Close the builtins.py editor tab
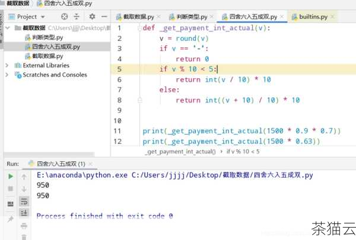 tap(332, 17)
